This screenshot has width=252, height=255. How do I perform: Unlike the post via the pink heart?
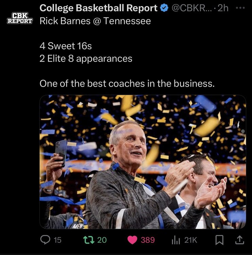(x=132, y=240)
